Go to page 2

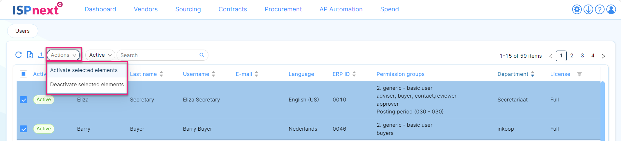[x=572, y=56]
